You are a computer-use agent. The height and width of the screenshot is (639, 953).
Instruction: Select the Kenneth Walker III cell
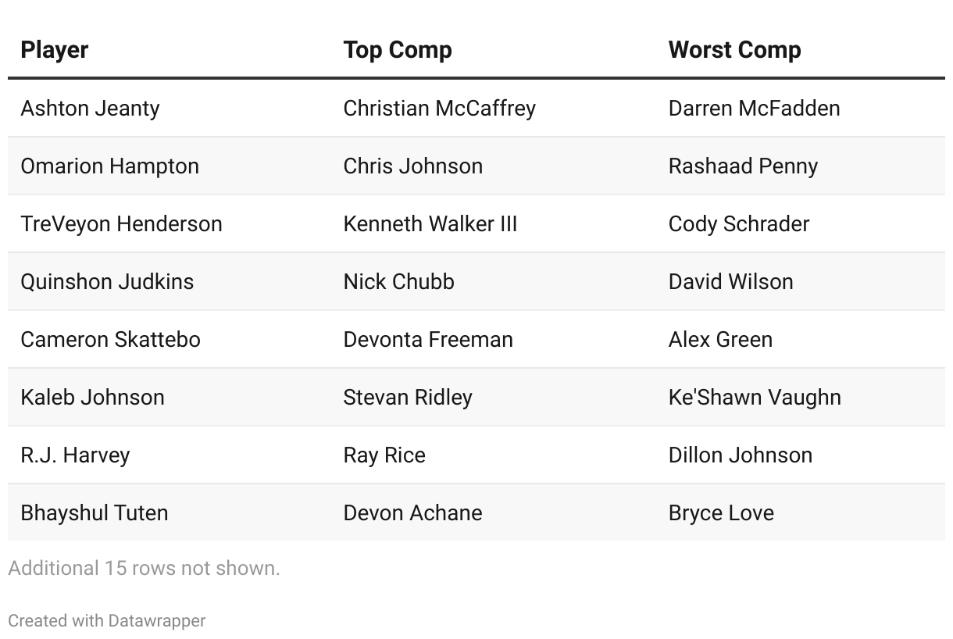click(x=430, y=224)
